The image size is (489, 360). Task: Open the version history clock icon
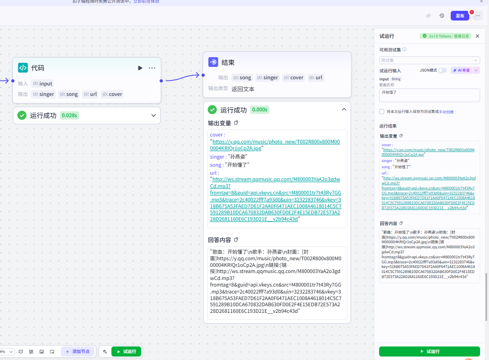(442, 16)
